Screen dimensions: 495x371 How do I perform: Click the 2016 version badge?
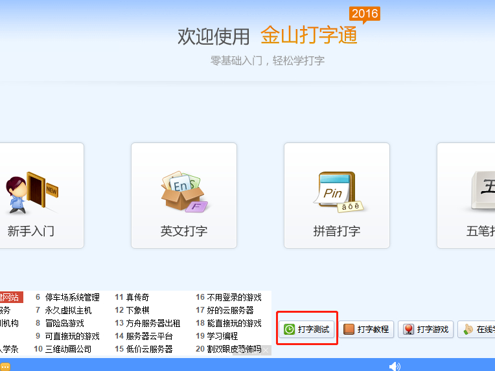365,14
